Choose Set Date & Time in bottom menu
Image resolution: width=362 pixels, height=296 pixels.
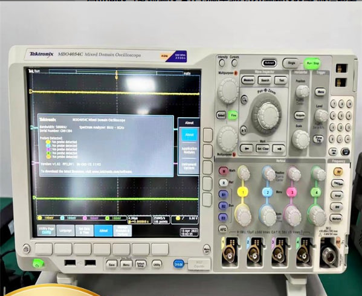click(85, 231)
